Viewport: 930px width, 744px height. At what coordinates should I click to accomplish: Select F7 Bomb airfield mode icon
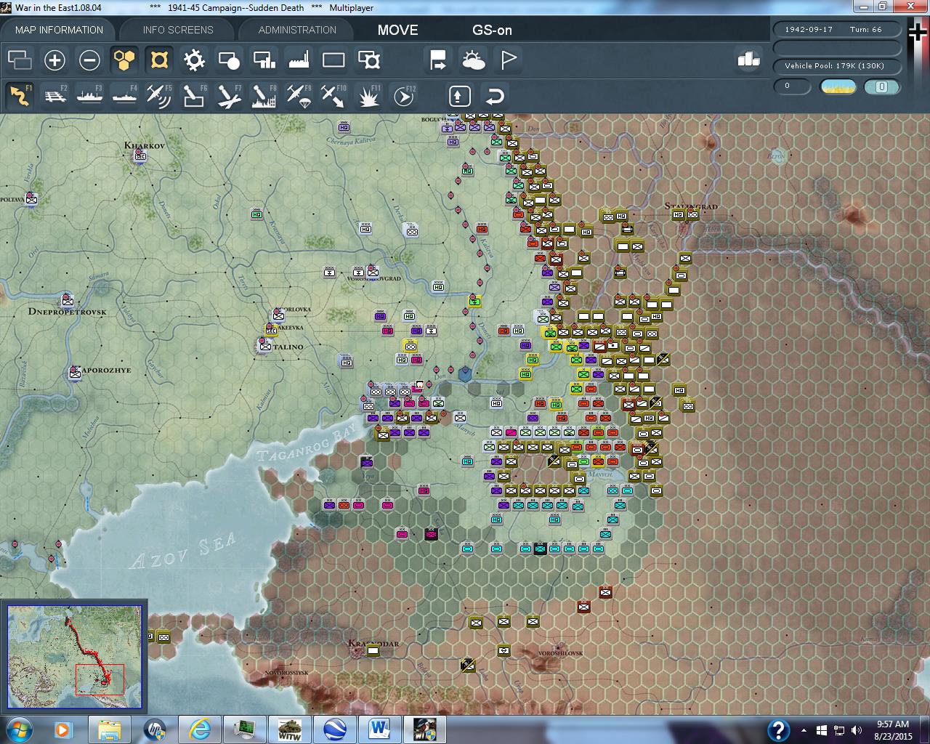[x=229, y=96]
